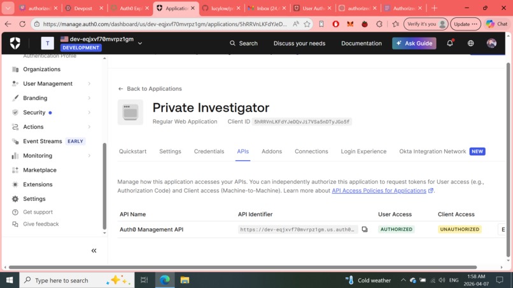The height and width of the screenshot is (288, 513).
Task: Open Organizations in sidebar
Action: pos(41,69)
